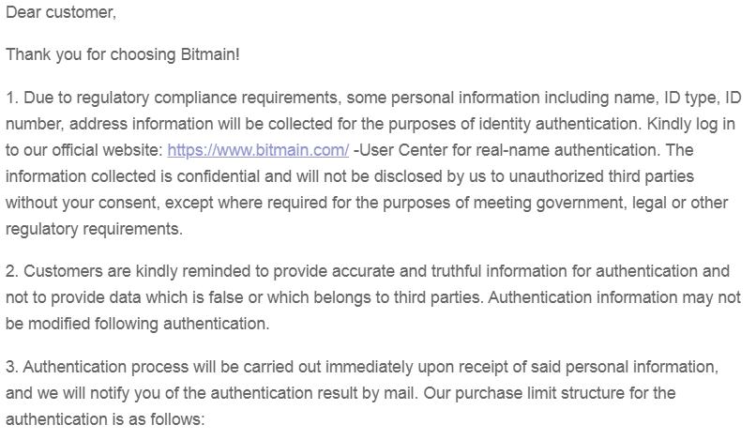
Task: Click the "1." numbered paragraph marker
Action: pyautogui.click(x=12, y=98)
